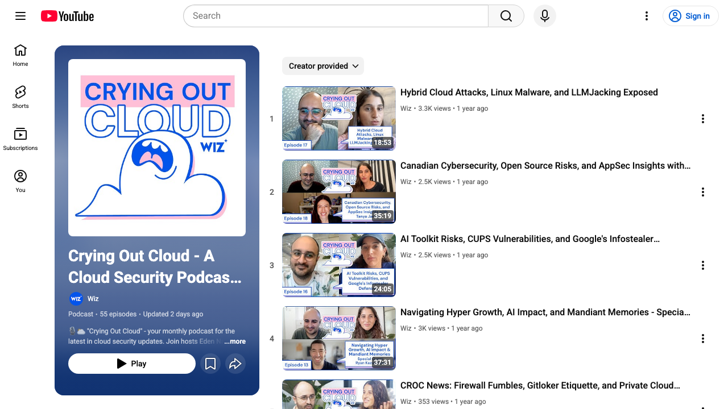Image resolution: width=728 pixels, height=409 pixels.
Task: Open the Home sidebar item
Action: click(20, 55)
